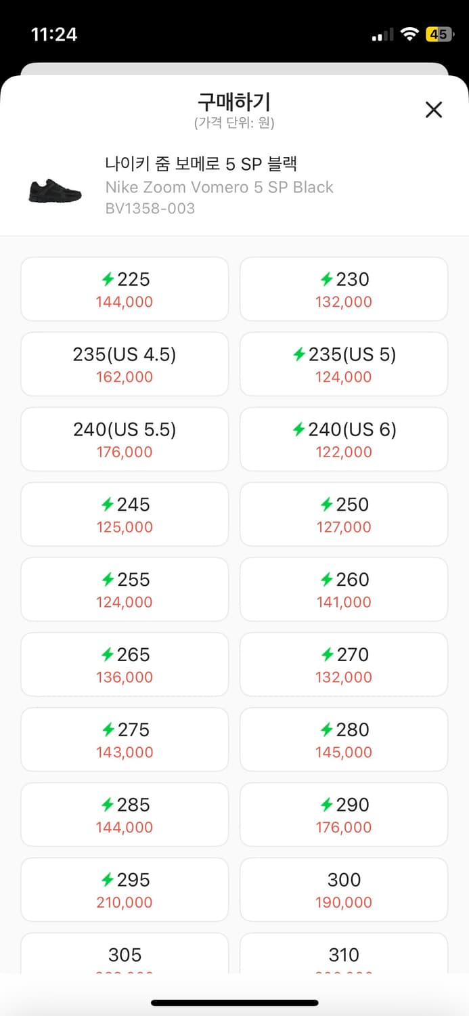Select size 225 priced 144,000

[125, 289]
